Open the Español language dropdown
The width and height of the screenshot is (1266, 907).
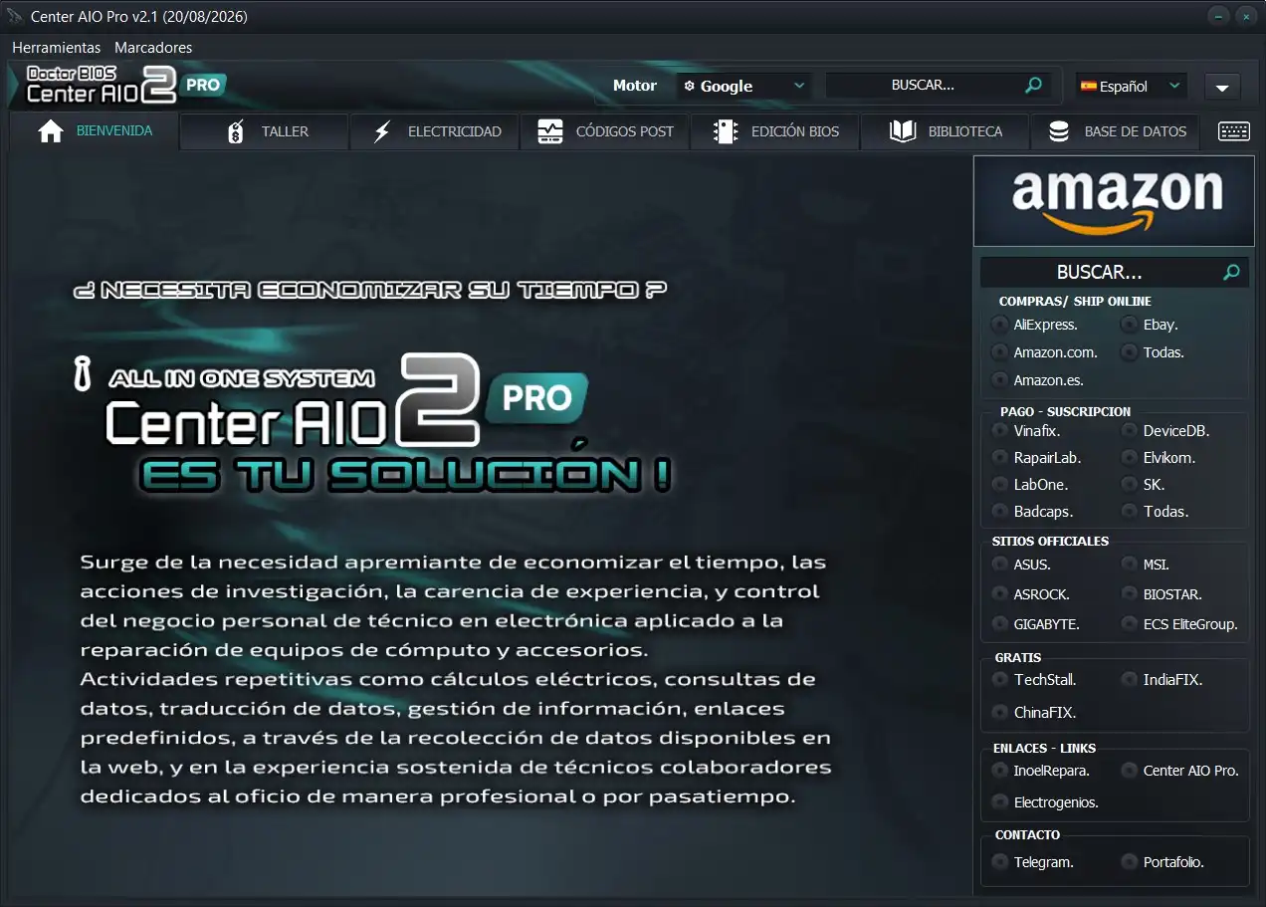(1132, 86)
